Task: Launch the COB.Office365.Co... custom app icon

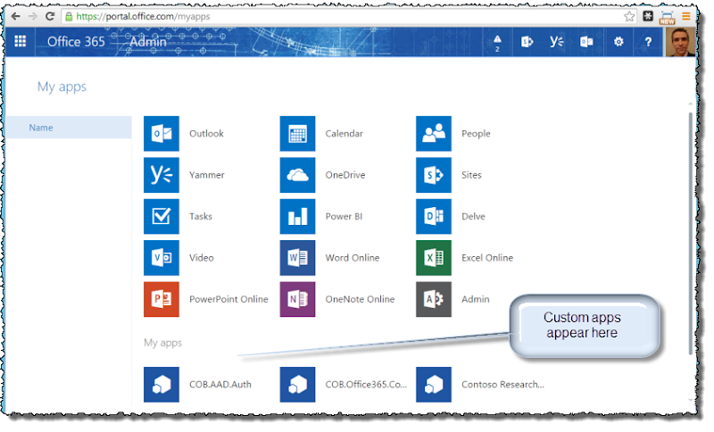Action: 297,385
